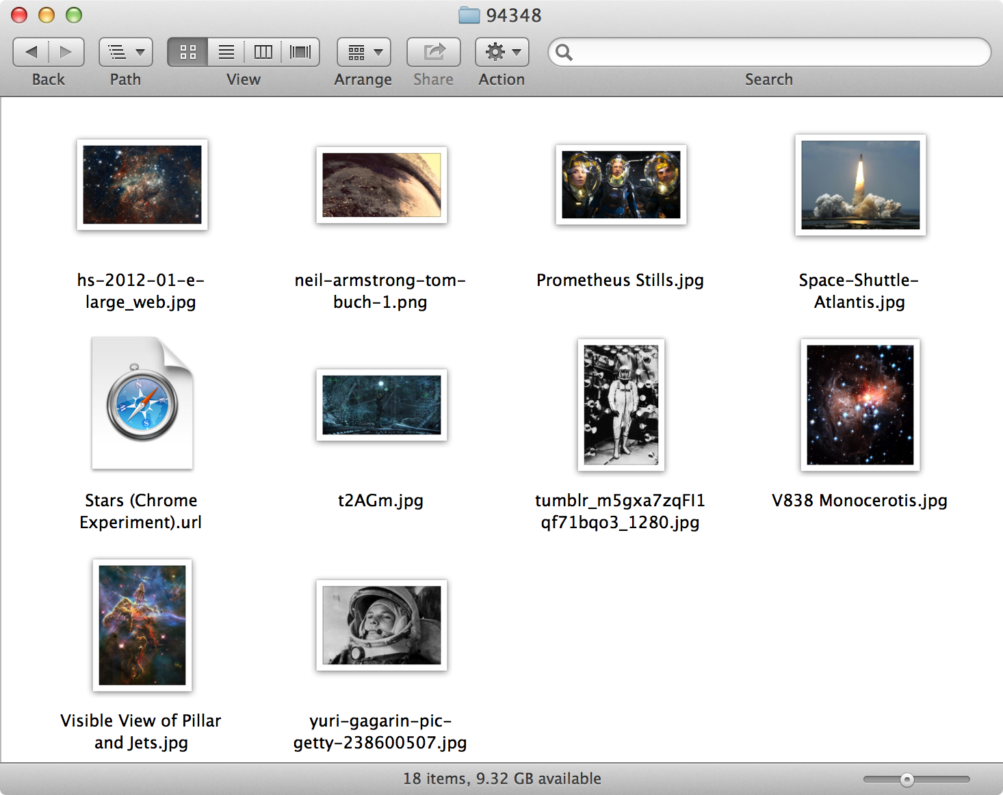
Task: Switch to icon view
Action: click(x=188, y=52)
